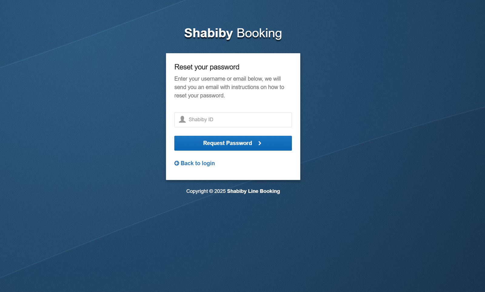Click the circled back arrow icon
This screenshot has height=292, width=485.
(x=177, y=163)
